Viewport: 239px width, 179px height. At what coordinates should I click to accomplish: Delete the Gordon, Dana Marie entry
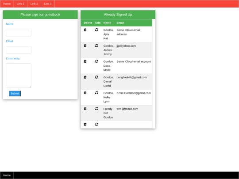pos(85,61)
